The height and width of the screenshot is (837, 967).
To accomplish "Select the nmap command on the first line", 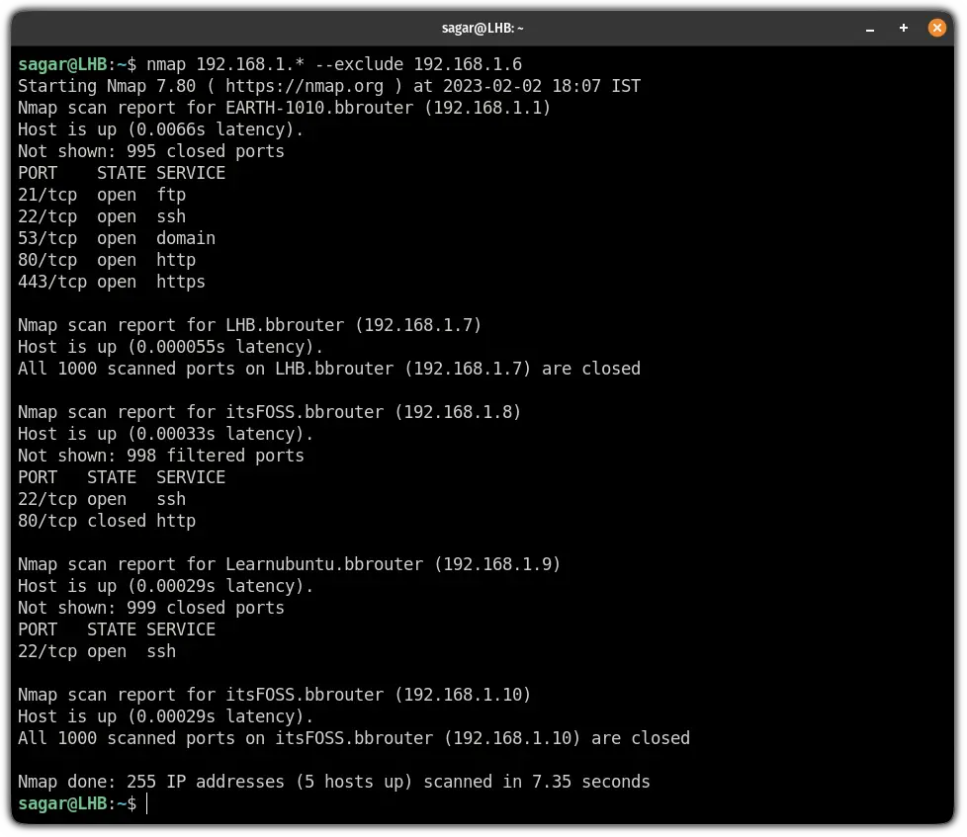I will click(168, 64).
